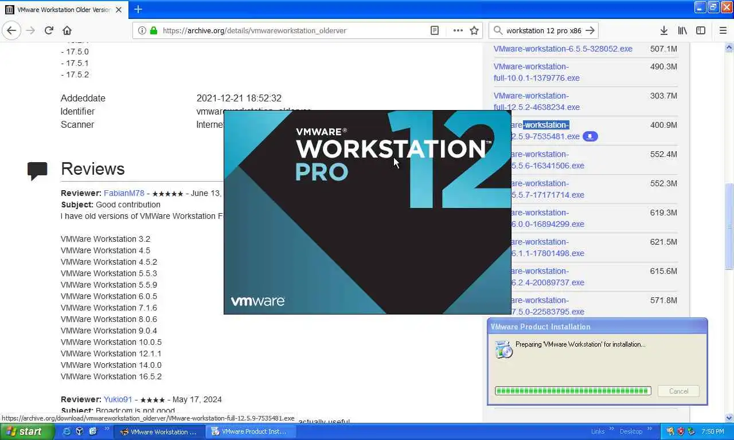734x440 pixels.
Task: Launch Internet Explorer from quick launch
Action: tap(67, 431)
